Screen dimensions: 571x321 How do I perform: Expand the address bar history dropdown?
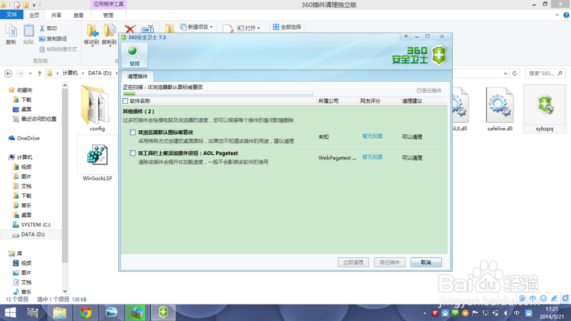click(505, 73)
